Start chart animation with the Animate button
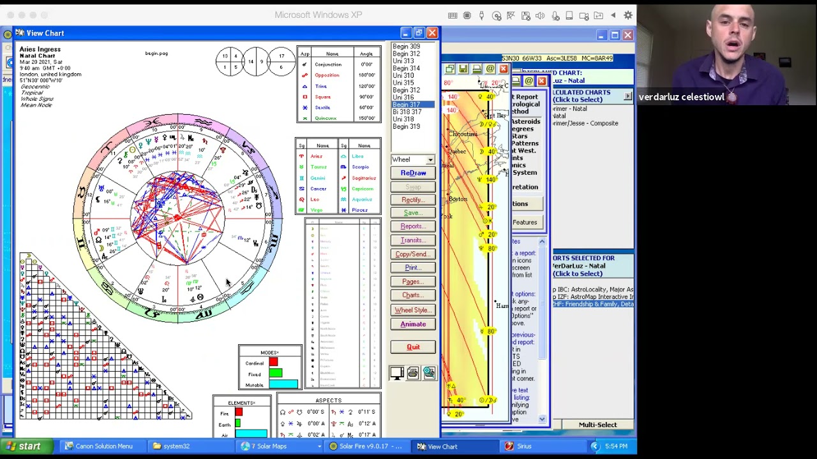Screen dimensions: 817x459 (413, 324)
